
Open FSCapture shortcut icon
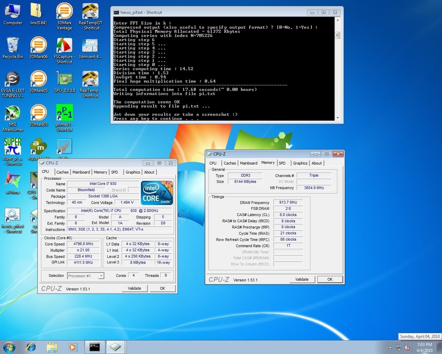64,50
